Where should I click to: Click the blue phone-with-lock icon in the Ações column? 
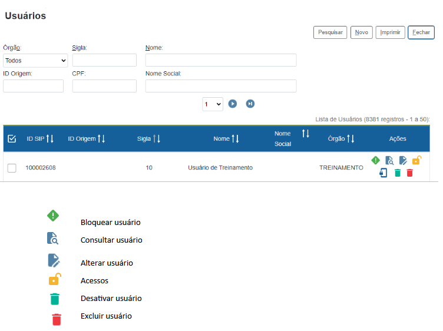pos(384,173)
